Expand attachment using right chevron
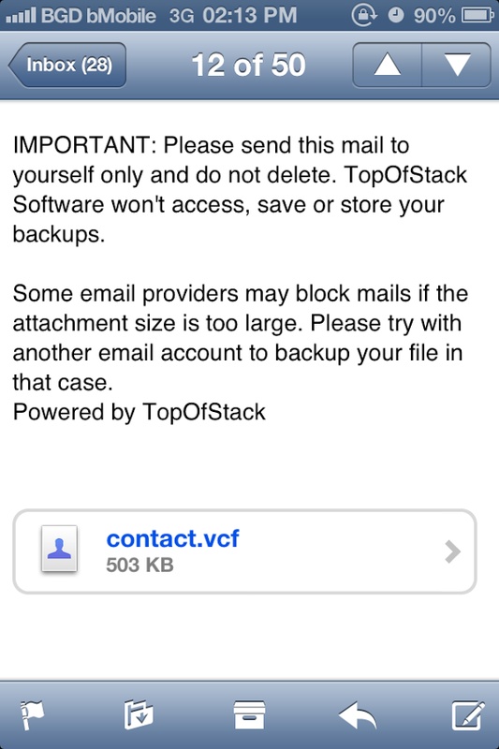Screen dimensions: 499x749 (x=452, y=551)
